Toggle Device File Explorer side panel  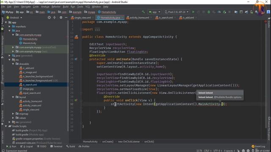coord(269,129)
